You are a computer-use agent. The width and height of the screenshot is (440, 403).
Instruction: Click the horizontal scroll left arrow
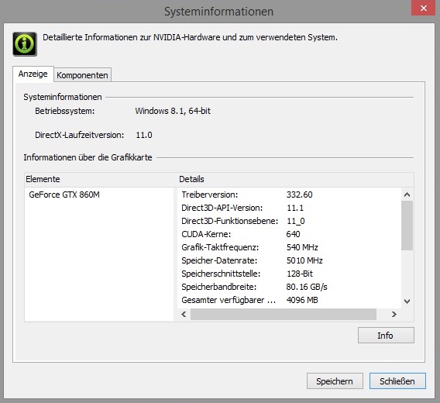point(184,314)
